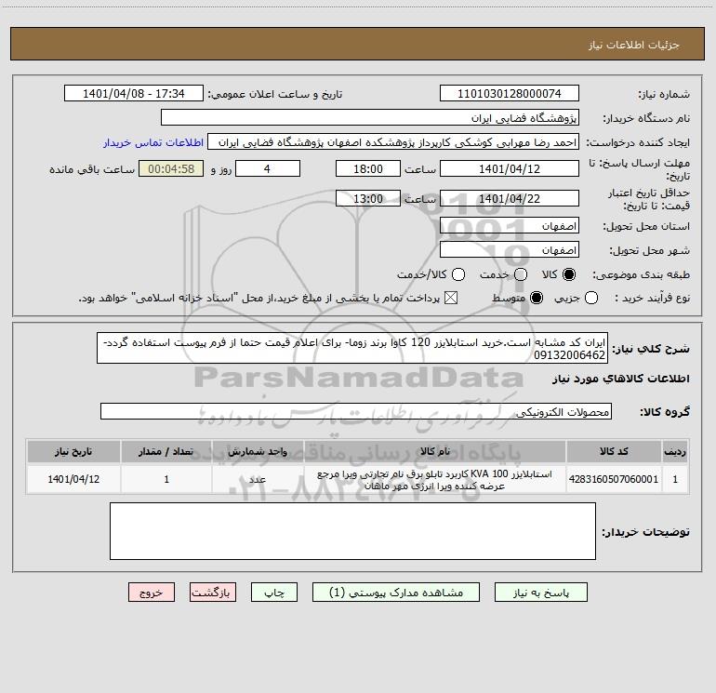Click the buyer notes text area
716x693 pixels.
(352, 531)
